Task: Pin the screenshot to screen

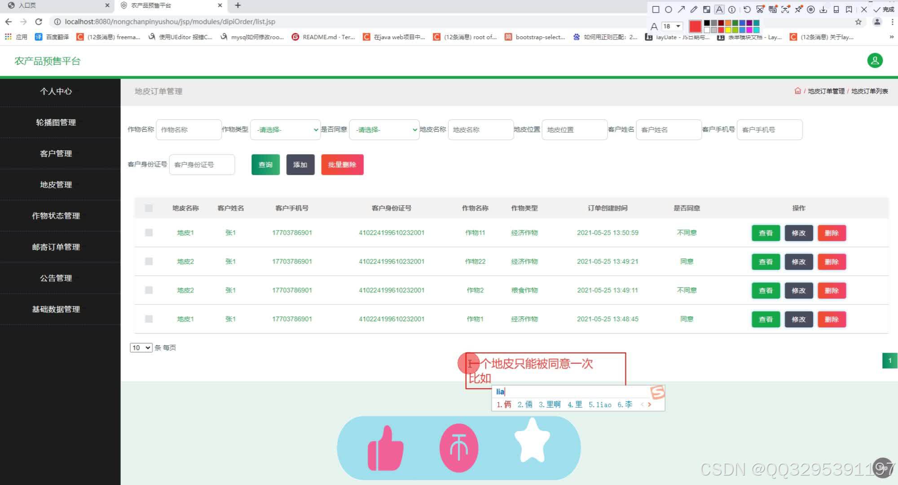Action: 798,9
